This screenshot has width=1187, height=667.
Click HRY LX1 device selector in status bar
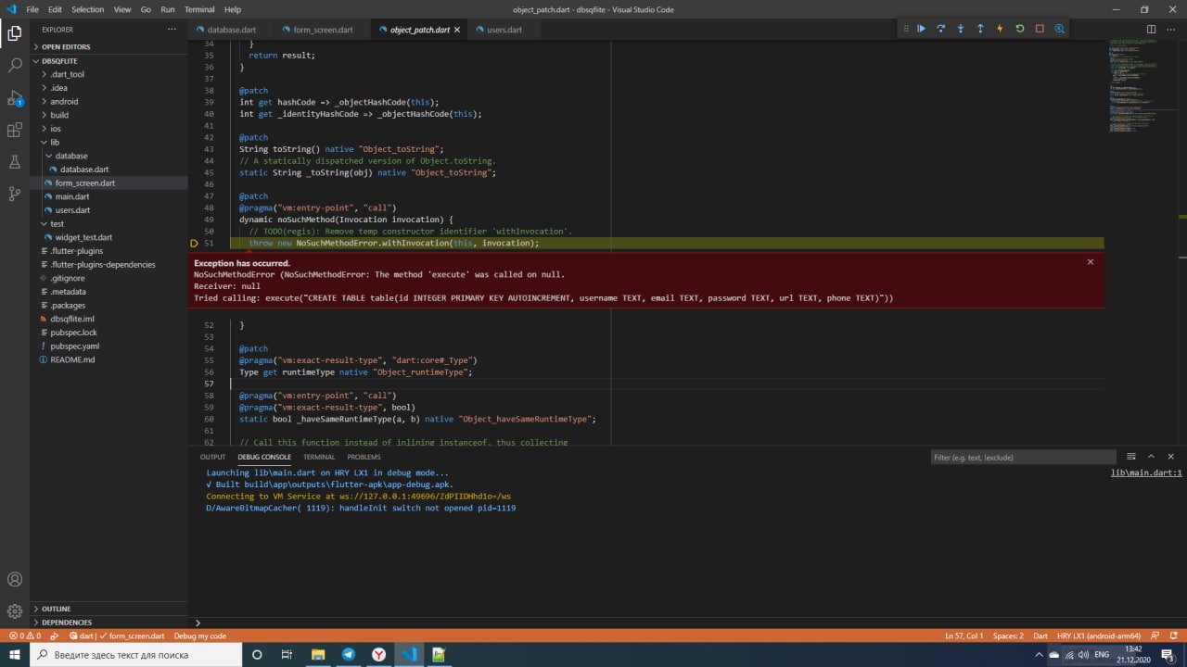[x=1098, y=636]
